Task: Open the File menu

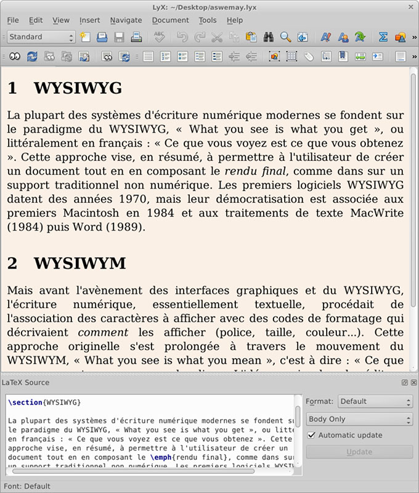Action: pos(13,20)
